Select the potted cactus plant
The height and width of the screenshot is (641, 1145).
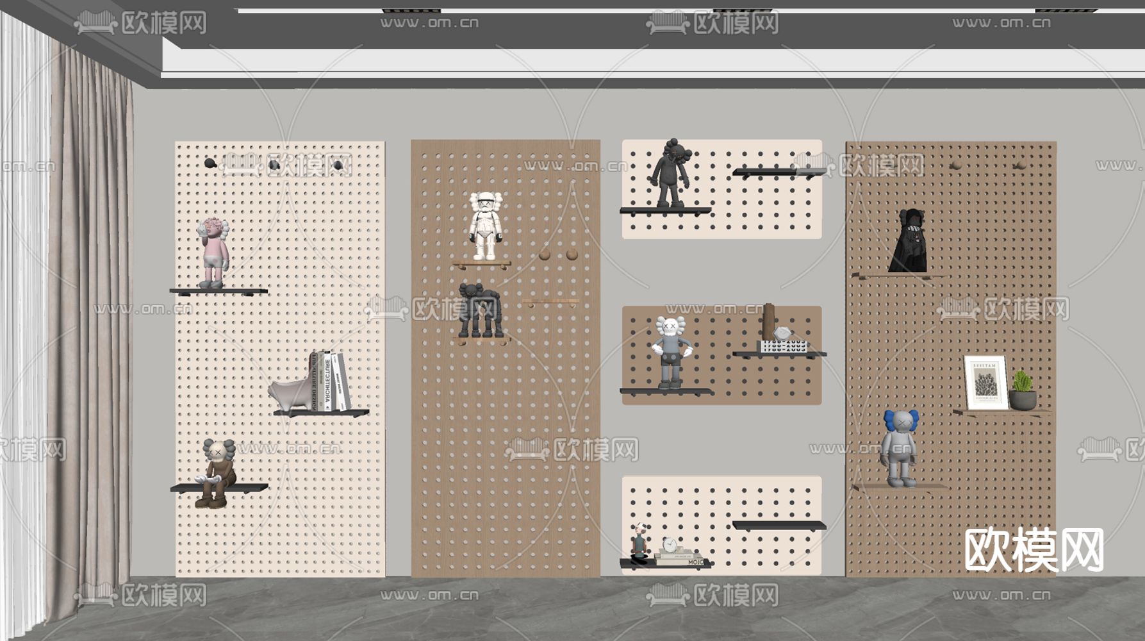[1023, 390]
